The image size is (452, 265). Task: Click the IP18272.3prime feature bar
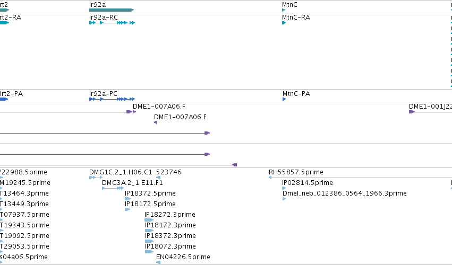click(x=149, y=220)
